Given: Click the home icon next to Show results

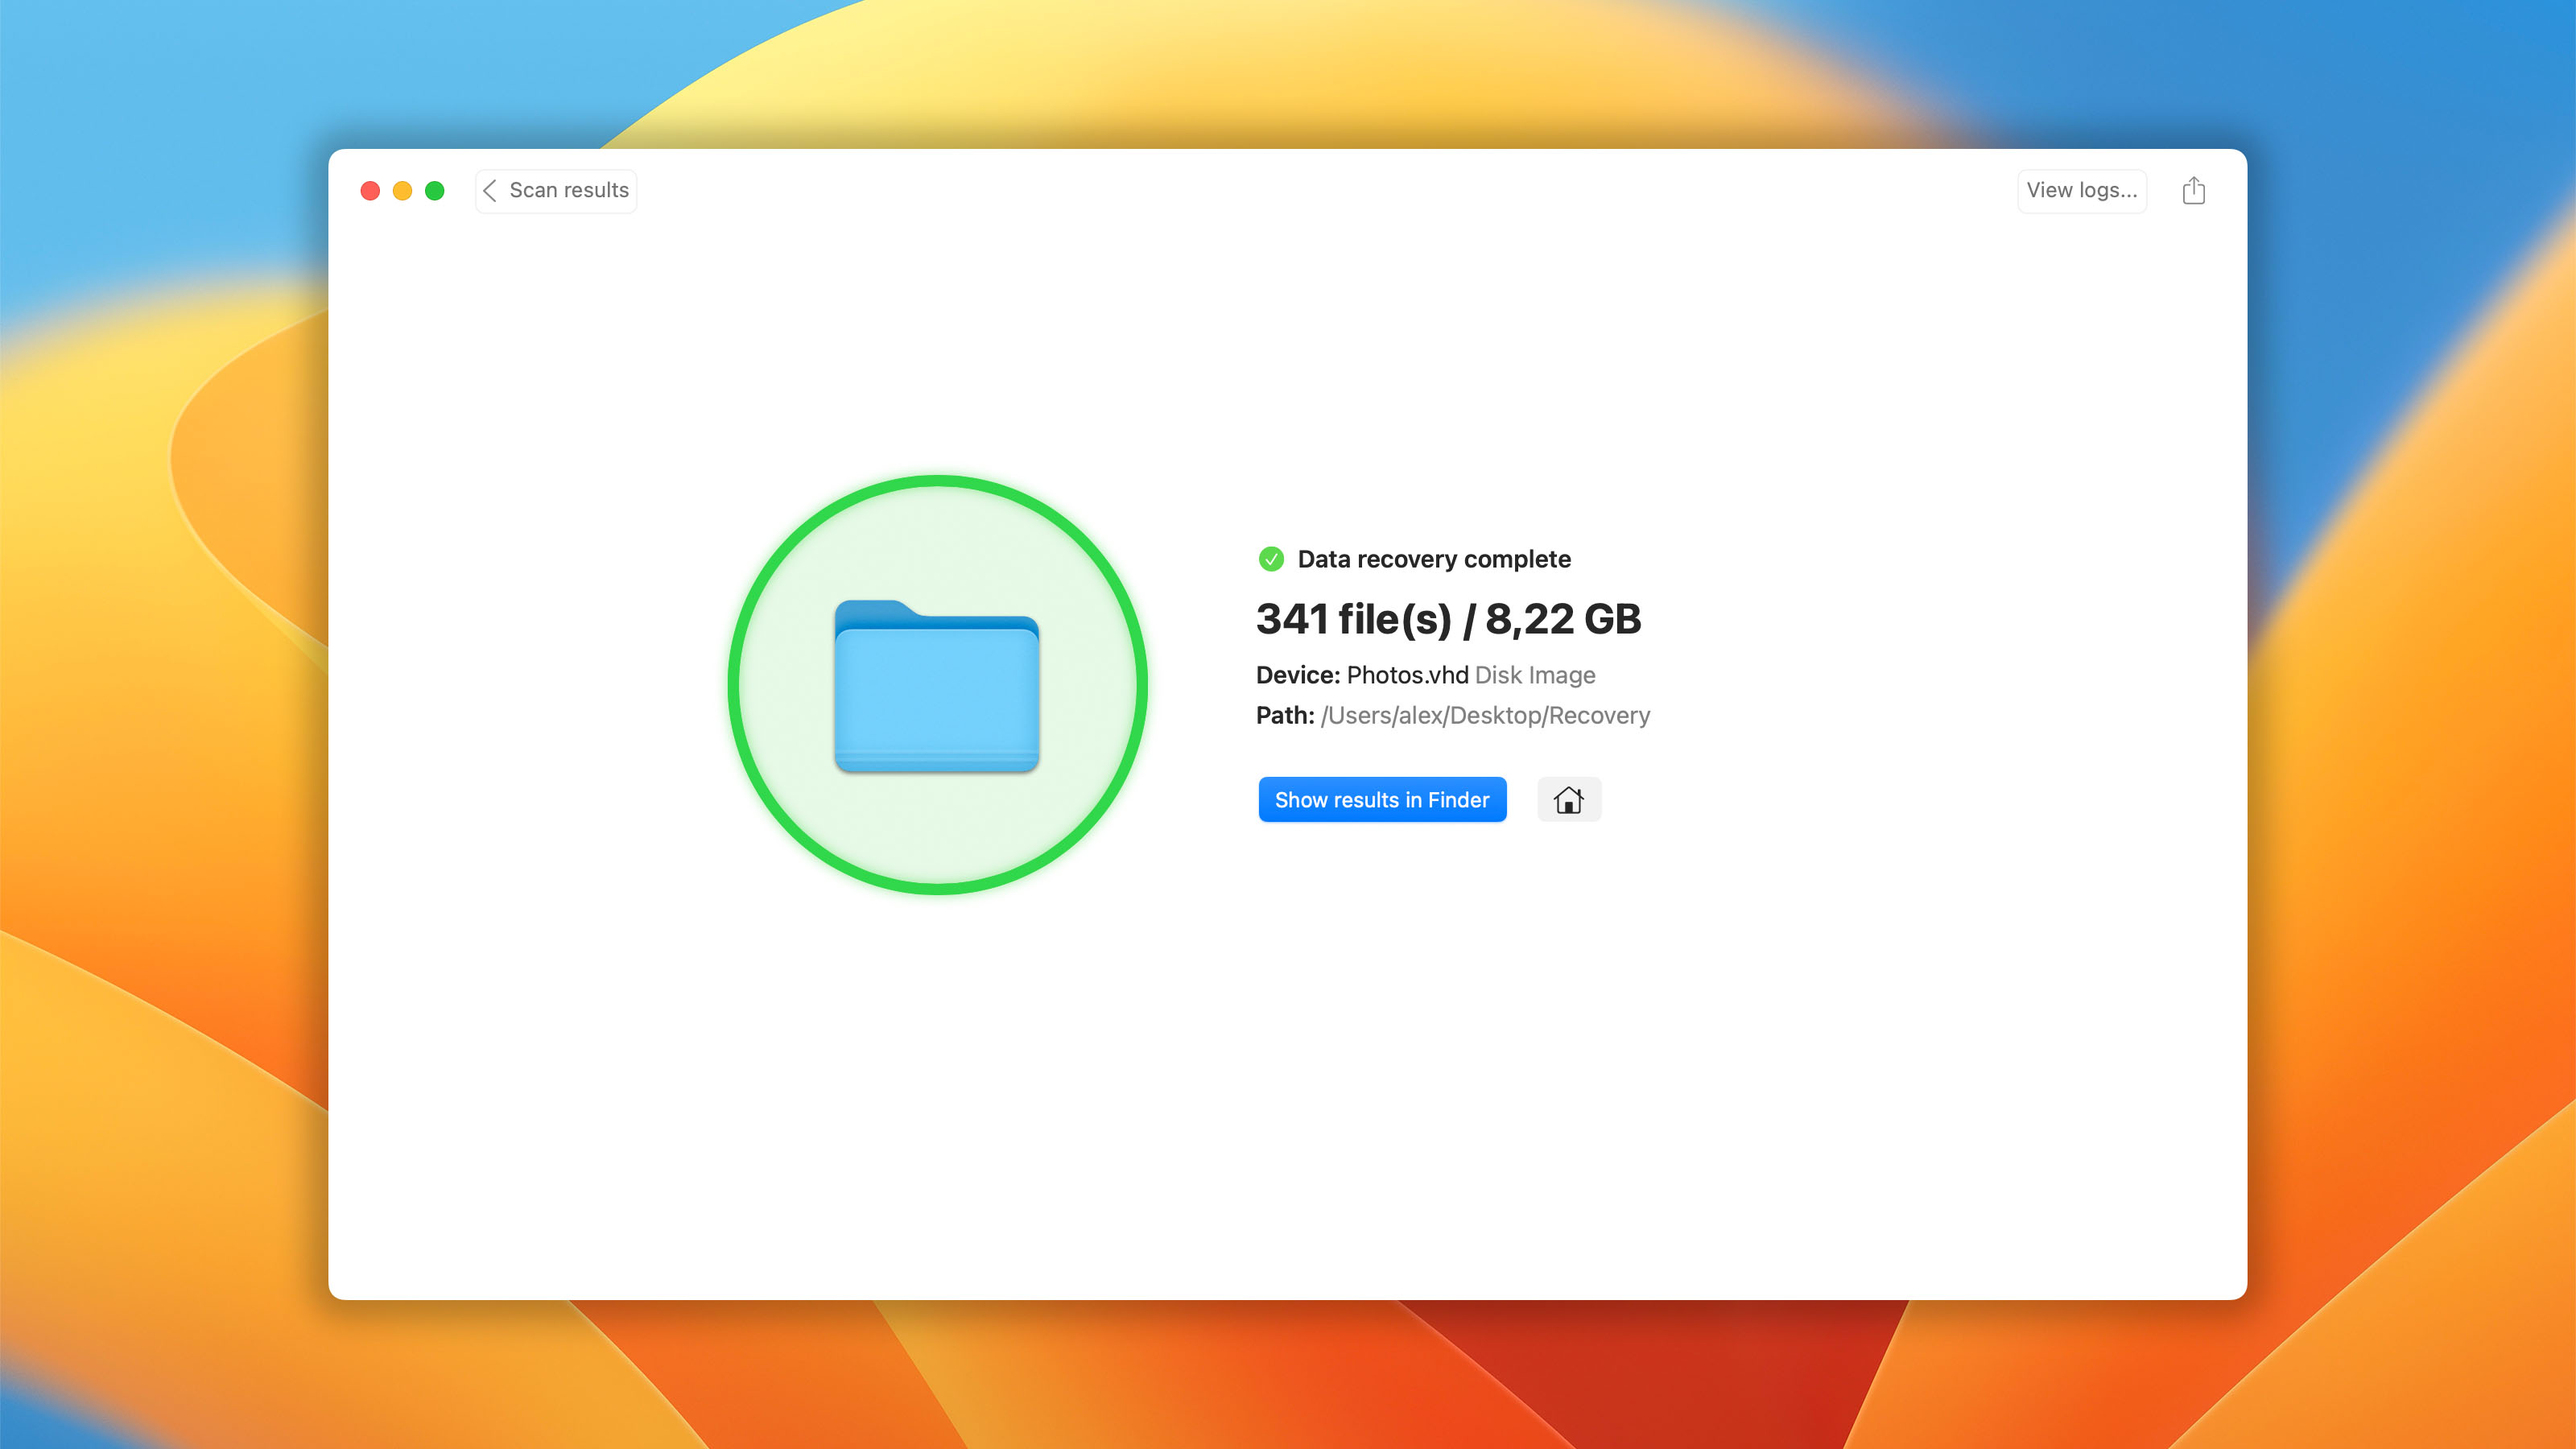Looking at the screenshot, I should point(1569,799).
